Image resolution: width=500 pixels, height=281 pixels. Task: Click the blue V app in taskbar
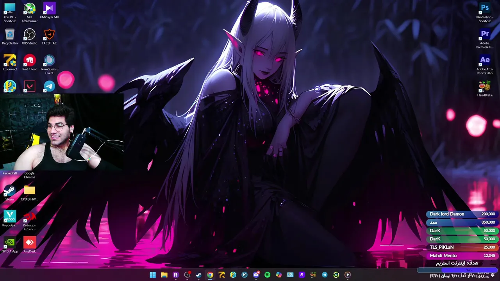(x=245, y=275)
